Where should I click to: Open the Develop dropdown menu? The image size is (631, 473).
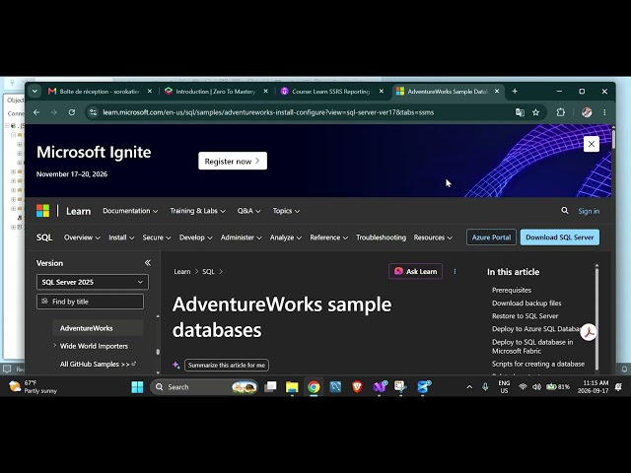(x=195, y=237)
